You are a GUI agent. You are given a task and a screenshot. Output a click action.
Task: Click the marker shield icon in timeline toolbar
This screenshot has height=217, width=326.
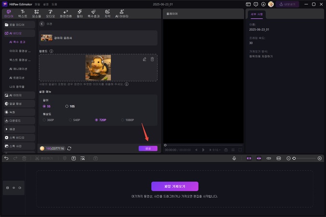(65, 158)
